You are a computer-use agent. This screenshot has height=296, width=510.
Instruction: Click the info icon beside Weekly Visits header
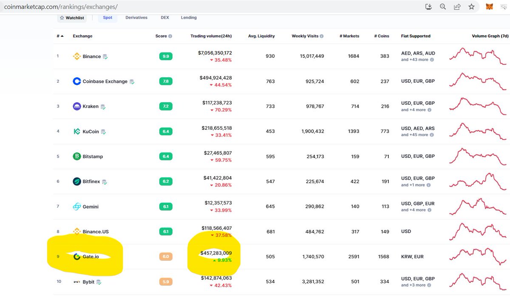(322, 36)
